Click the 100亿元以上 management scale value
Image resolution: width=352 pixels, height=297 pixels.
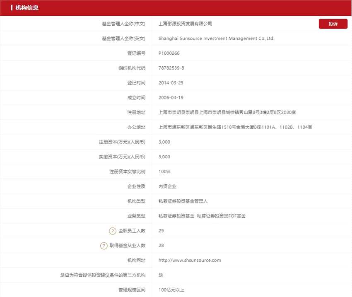171,290
